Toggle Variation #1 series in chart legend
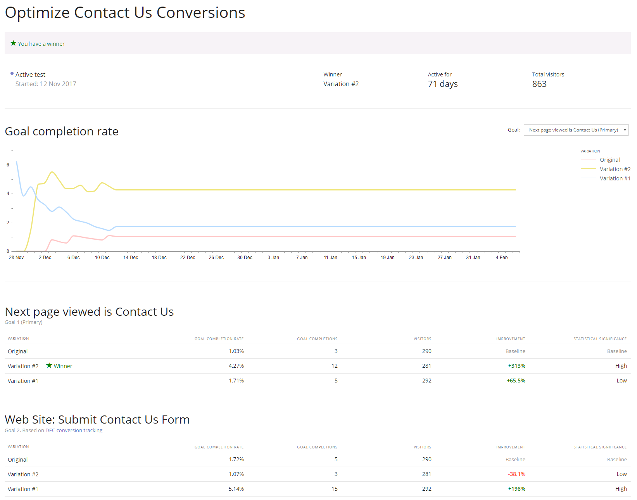 pyautogui.click(x=615, y=178)
